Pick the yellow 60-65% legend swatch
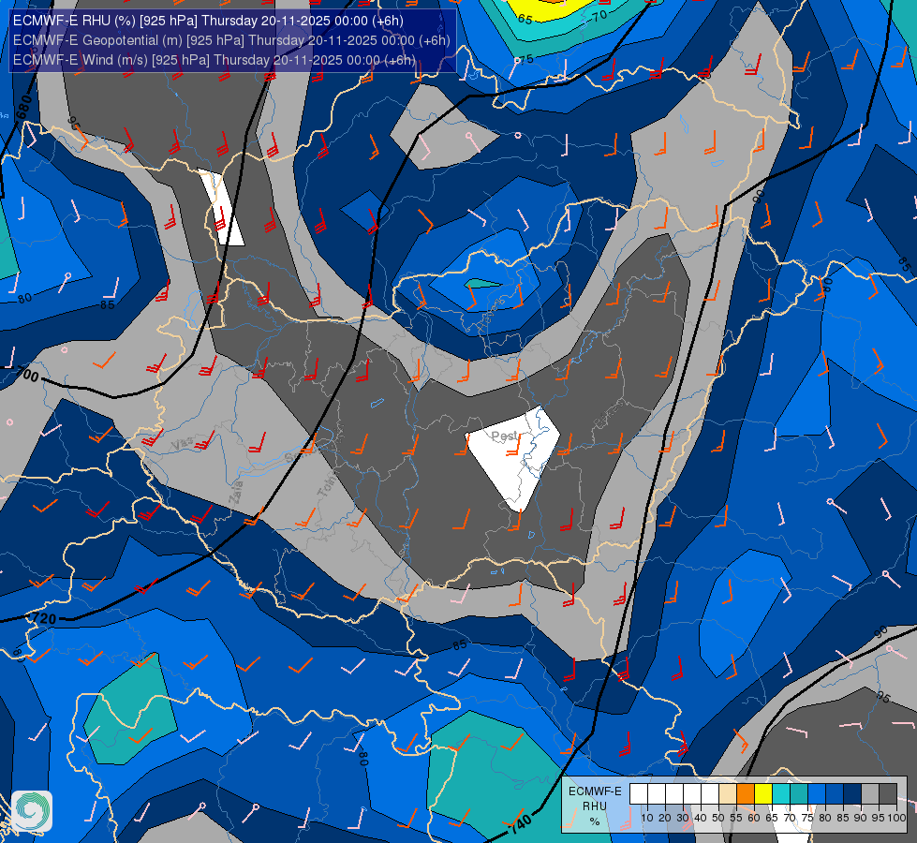This screenshot has height=843, width=917. (763, 794)
